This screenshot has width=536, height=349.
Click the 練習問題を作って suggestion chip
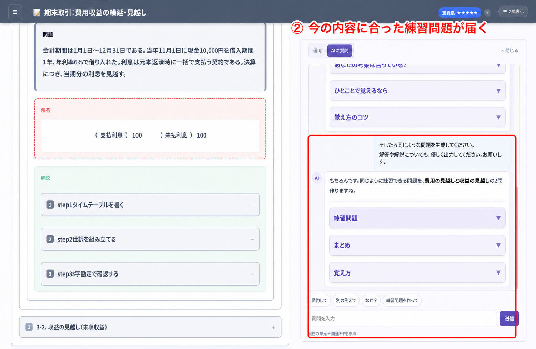coord(402,300)
